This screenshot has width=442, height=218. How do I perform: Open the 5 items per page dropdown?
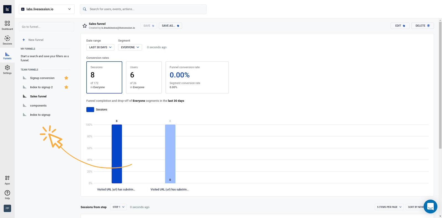tap(389, 207)
